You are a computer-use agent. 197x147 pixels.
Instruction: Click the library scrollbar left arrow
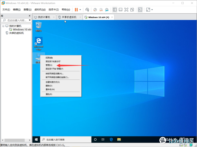[3, 140]
